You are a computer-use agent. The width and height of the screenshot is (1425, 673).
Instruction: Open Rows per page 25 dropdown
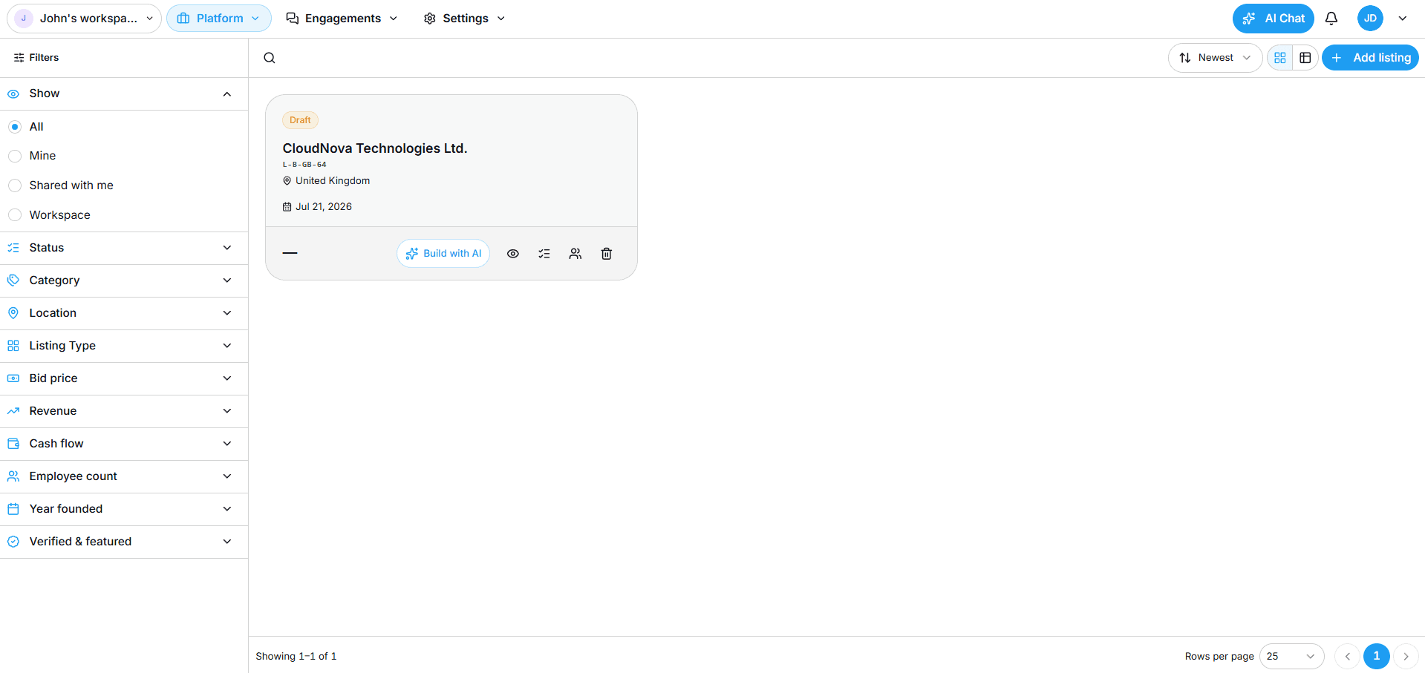(1291, 657)
